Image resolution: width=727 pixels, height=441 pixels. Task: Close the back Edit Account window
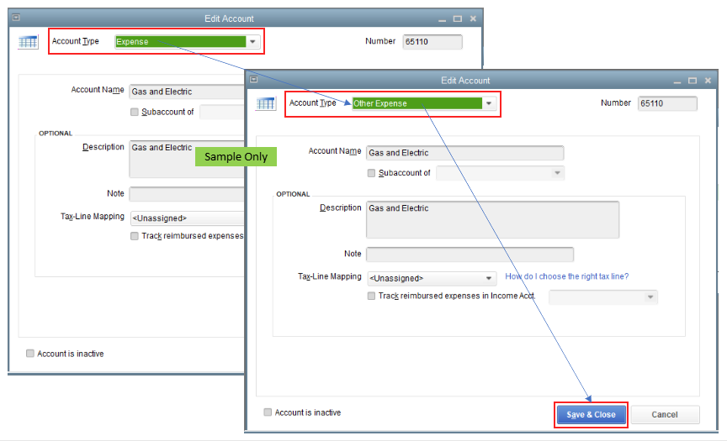473,18
